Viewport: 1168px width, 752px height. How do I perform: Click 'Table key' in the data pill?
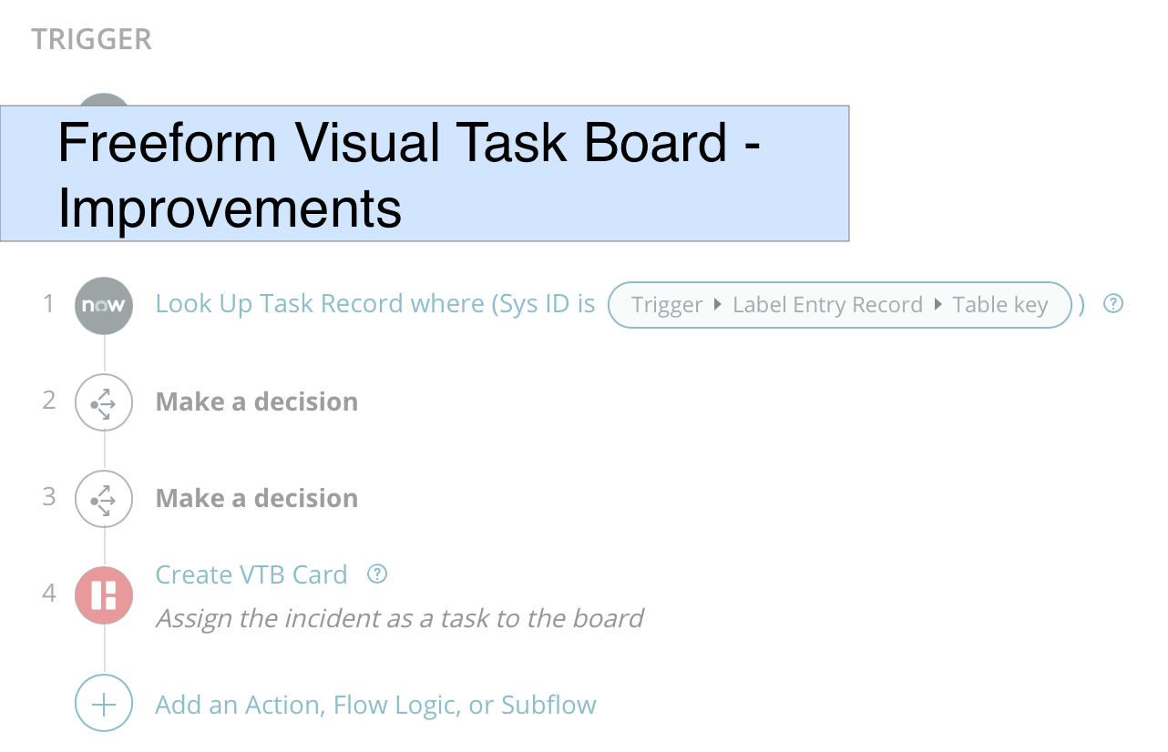click(1000, 306)
